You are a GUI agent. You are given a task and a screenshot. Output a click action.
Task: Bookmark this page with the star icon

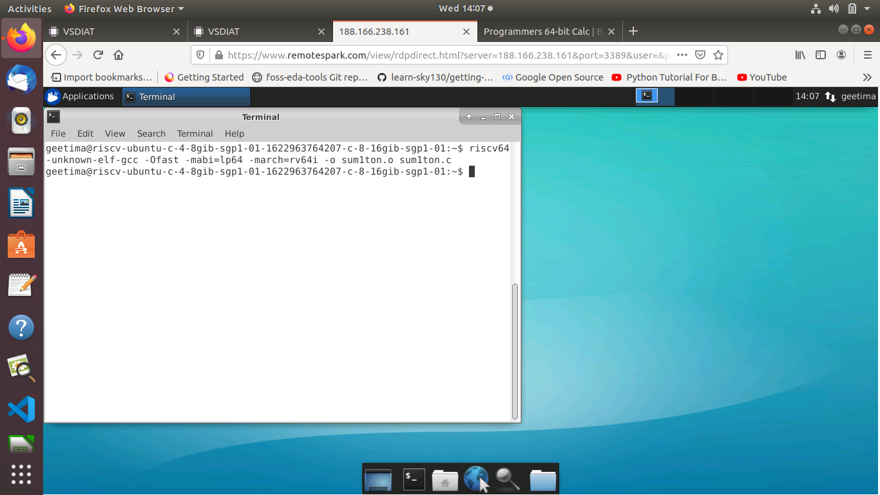coord(718,55)
